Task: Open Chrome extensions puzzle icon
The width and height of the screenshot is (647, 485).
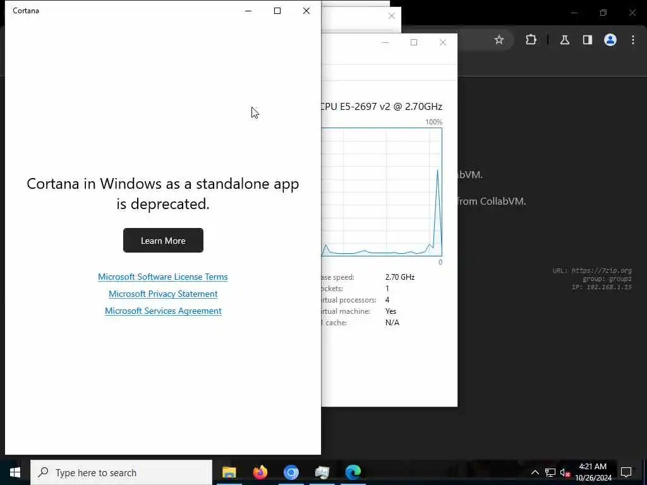Action: tap(531, 40)
